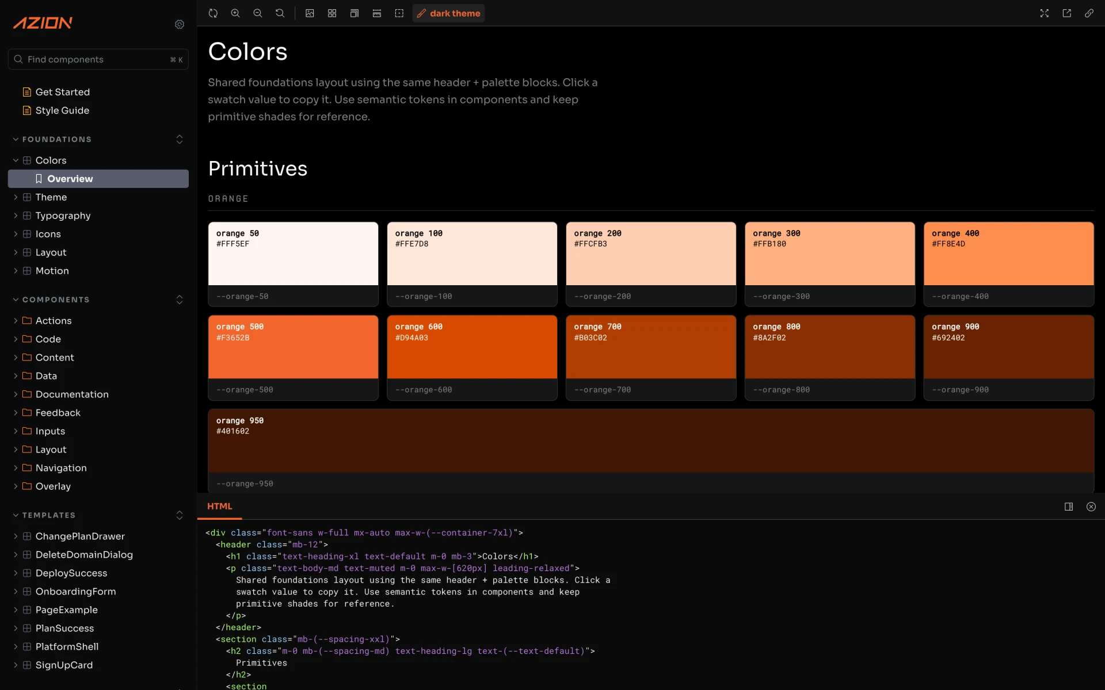This screenshot has width=1105, height=690.
Task: Close the addon panel
Action: 1091,507
